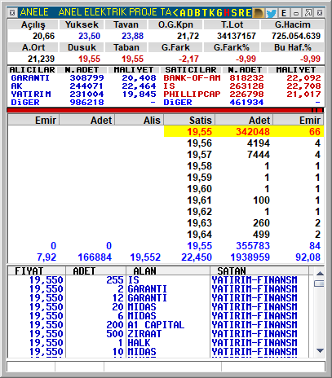The image size is (332, 378).
Task: Click the yellow K letter in title bar
Action: point(212,13)
